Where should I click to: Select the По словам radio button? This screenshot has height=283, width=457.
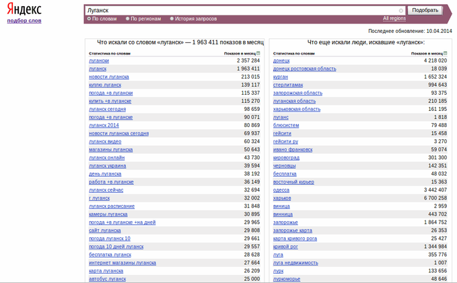89,19
